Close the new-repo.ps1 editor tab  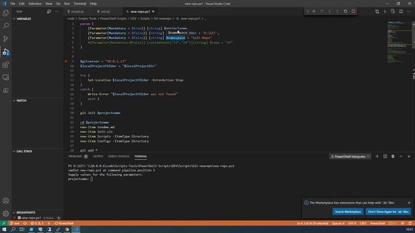coord(153,12)
